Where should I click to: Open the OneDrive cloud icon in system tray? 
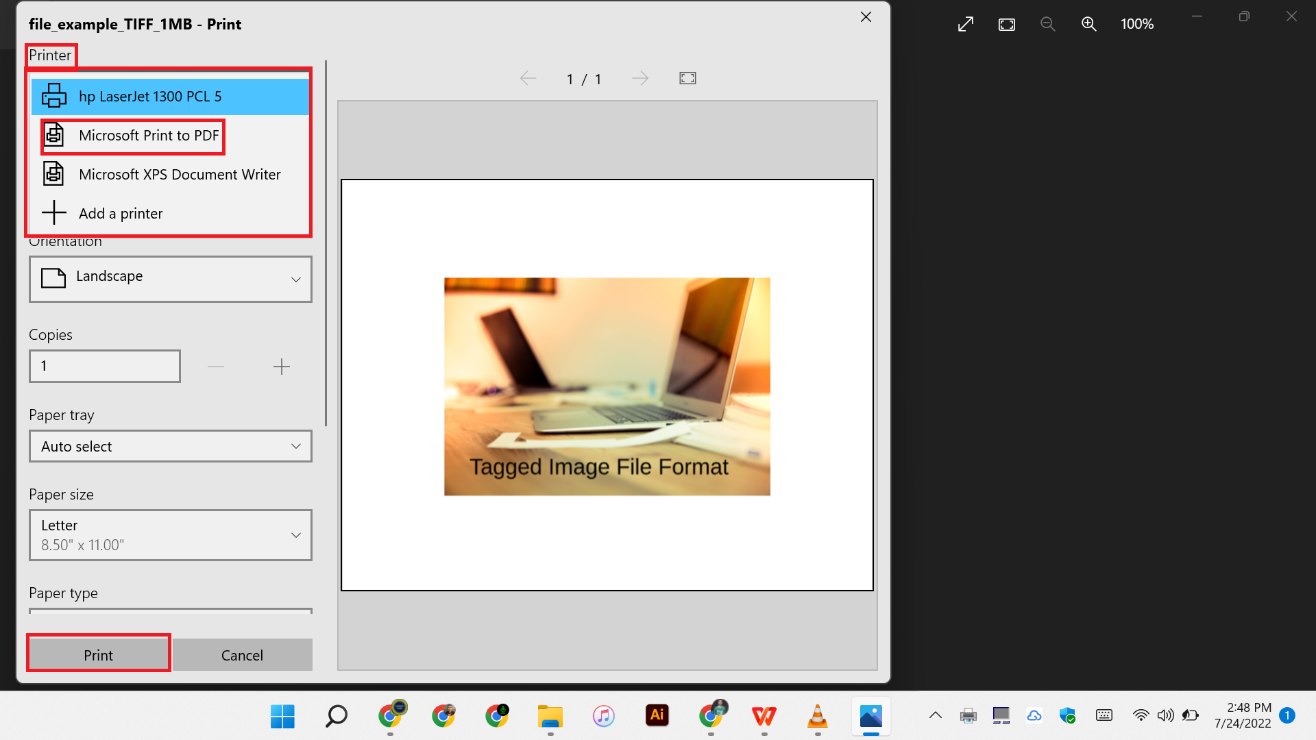point(1034,715)
